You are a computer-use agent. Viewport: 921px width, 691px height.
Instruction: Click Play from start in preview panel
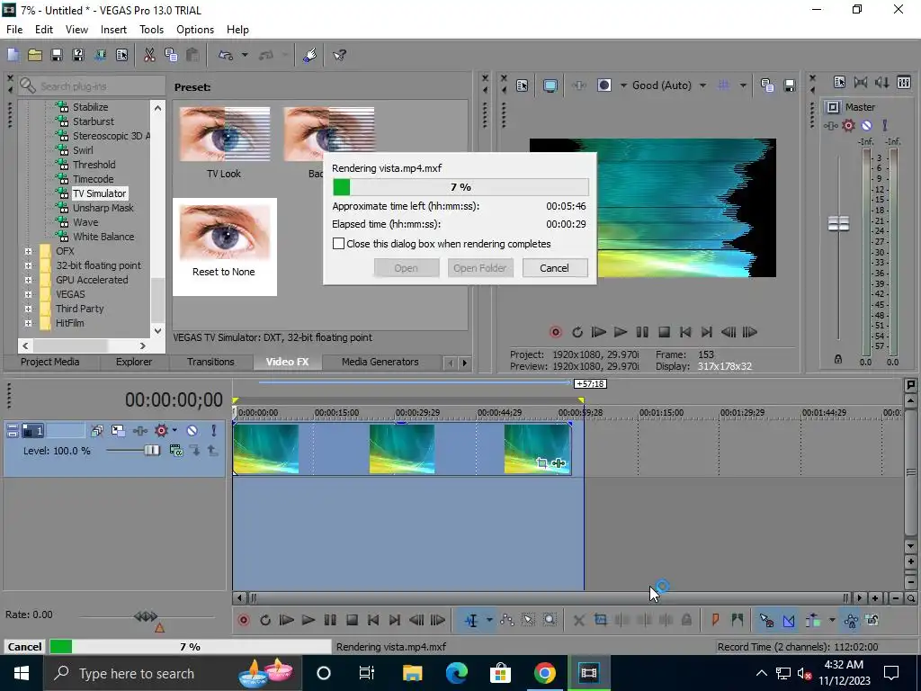(x=598, y=333)
